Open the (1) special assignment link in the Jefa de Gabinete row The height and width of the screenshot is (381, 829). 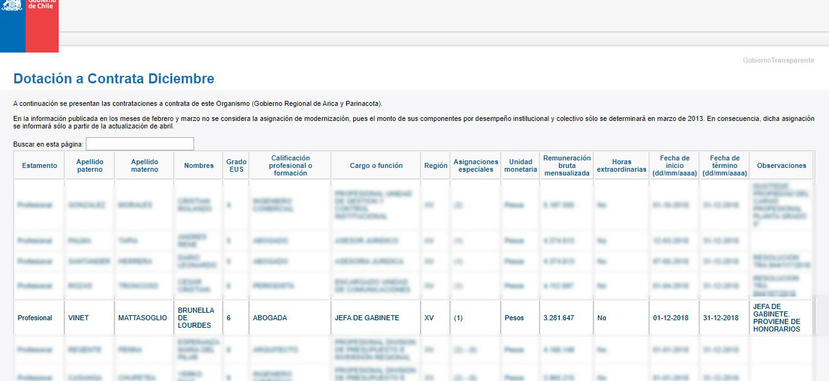458,318
